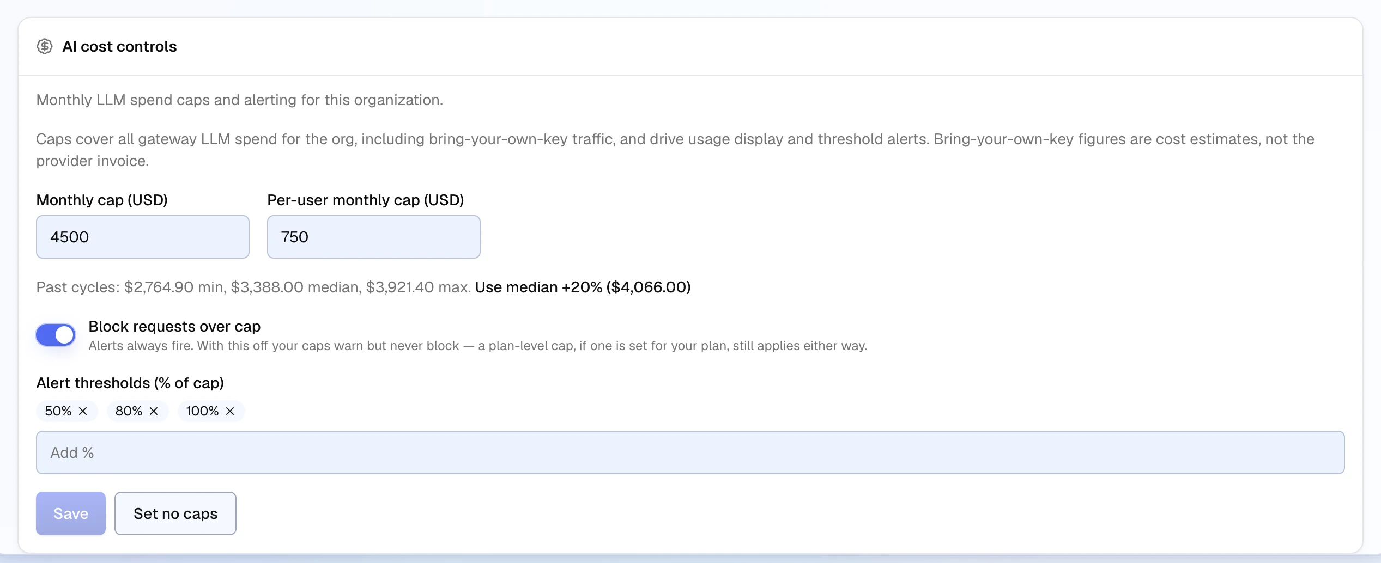Click the Monthly cap (USD) label

point(102,200)
